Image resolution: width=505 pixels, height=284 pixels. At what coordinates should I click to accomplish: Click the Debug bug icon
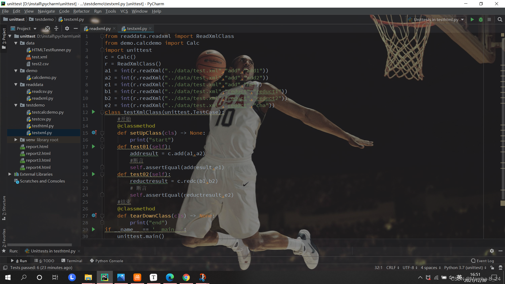pyautogui.click(x=481, y=19)
